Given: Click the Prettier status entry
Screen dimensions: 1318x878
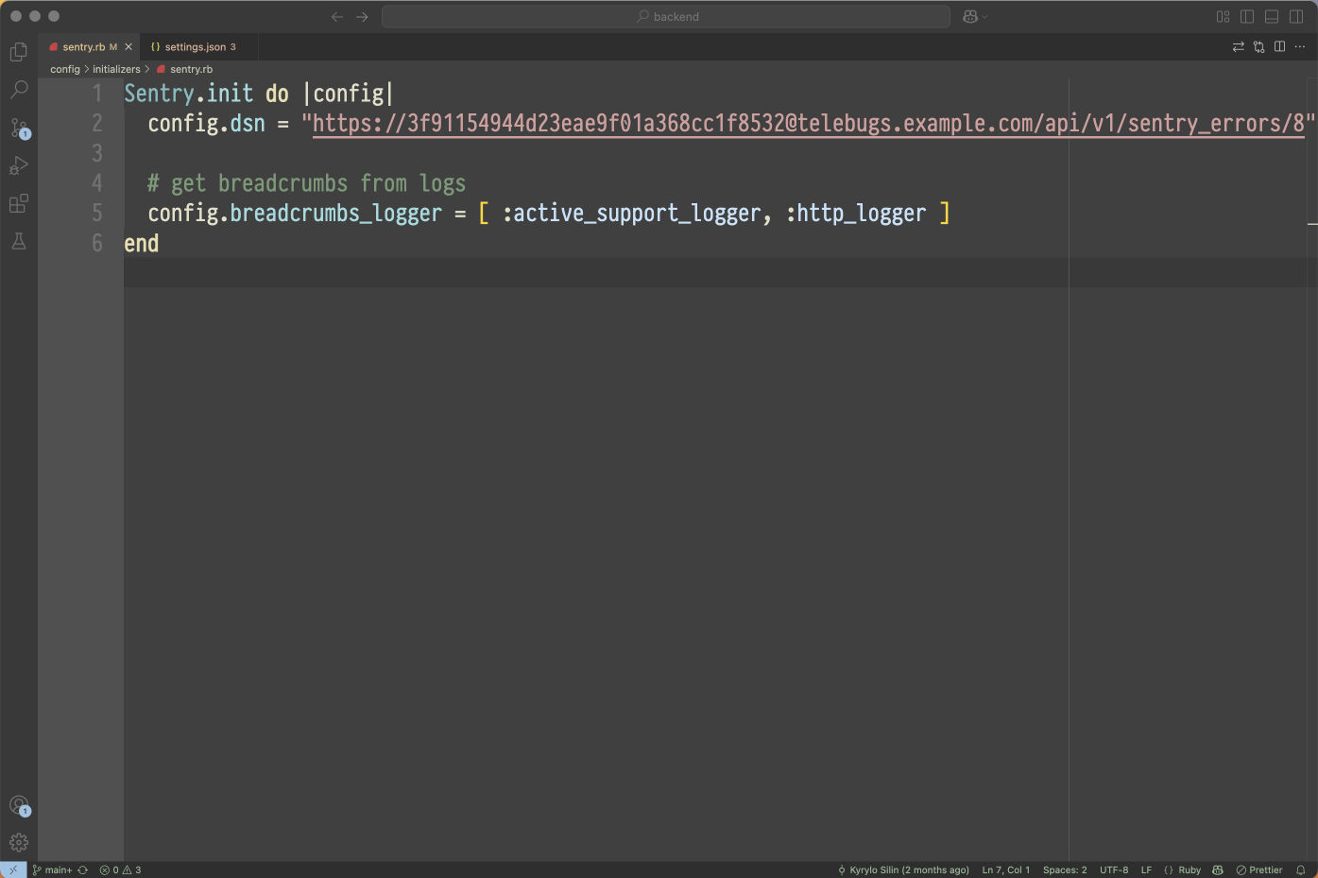Looking at the screenshot, I should click(x=1259, y=869).
